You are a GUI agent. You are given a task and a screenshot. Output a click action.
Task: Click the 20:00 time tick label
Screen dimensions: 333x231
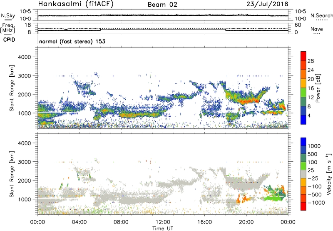246,222
